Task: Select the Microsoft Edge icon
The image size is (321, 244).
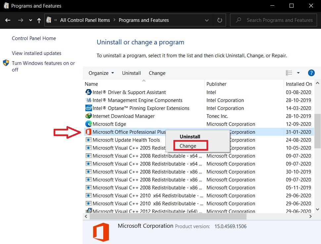Action: [88, 124]
